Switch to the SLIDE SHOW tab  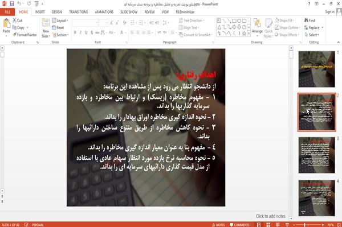click(129, 12)
